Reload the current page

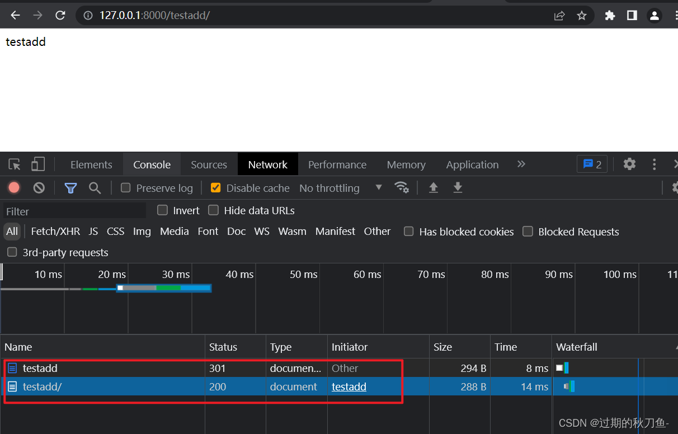coord(60,16)
